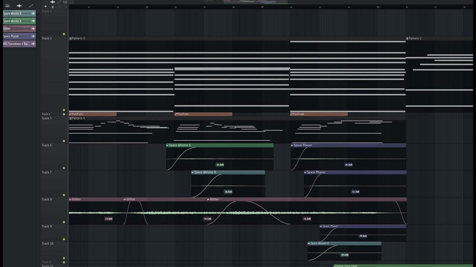Select the pattern clip focus icon above playlist
476x267 pixels.
65,2
